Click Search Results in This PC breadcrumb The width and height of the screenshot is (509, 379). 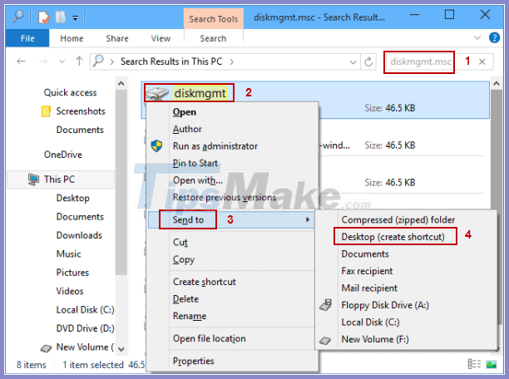pos(171,62)
